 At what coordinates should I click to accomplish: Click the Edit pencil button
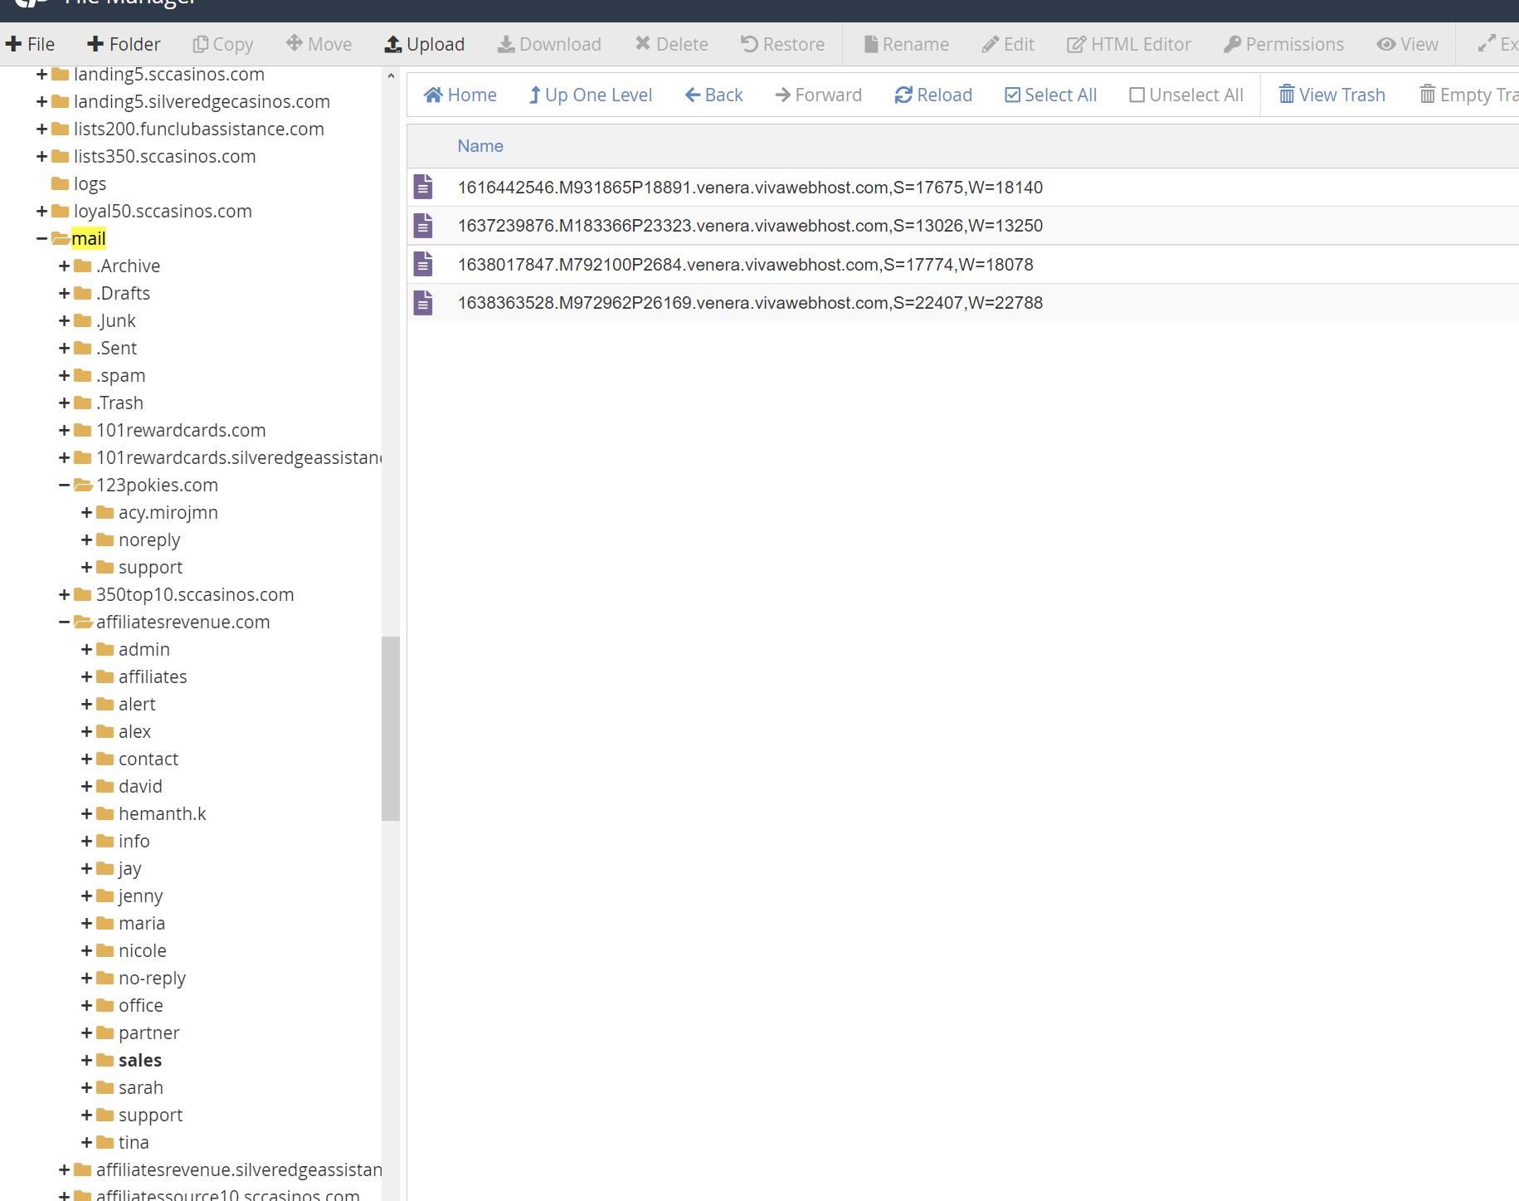tap(1008, 44)
